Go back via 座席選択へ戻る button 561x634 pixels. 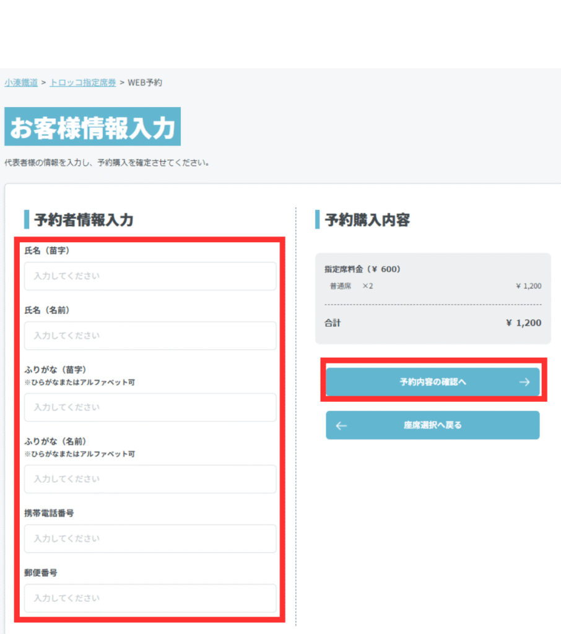click(x=432, y=425)
